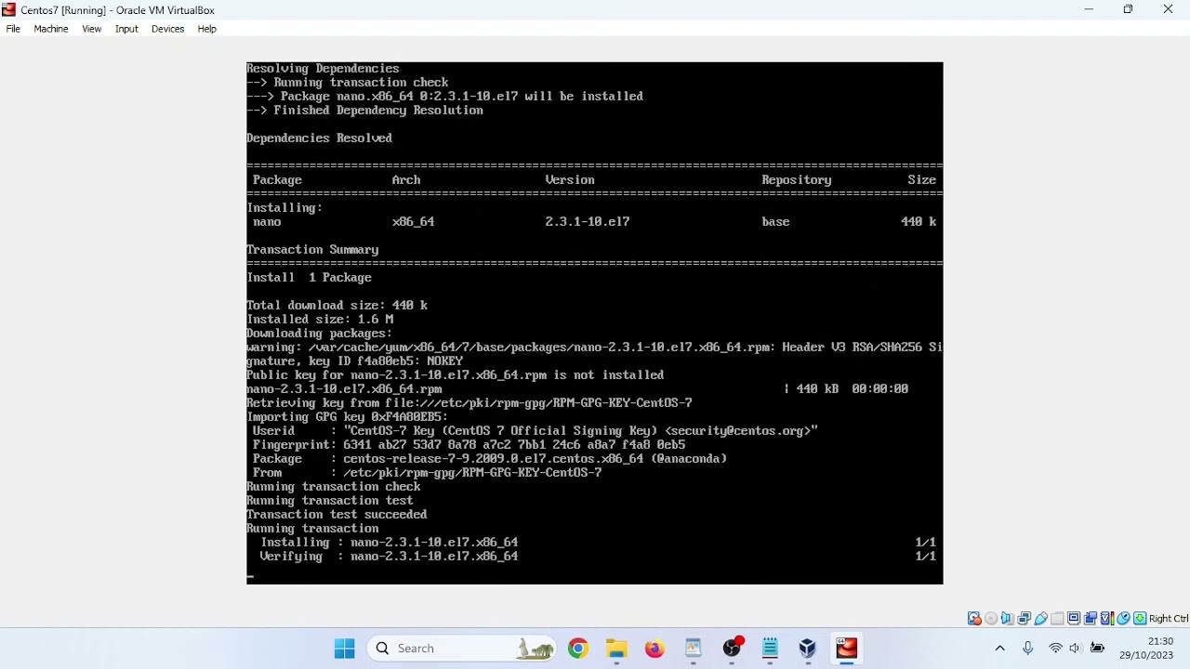Open OBS Studio from the taskbar
The height and width of the screenshot is (669, 1190).
733,649
